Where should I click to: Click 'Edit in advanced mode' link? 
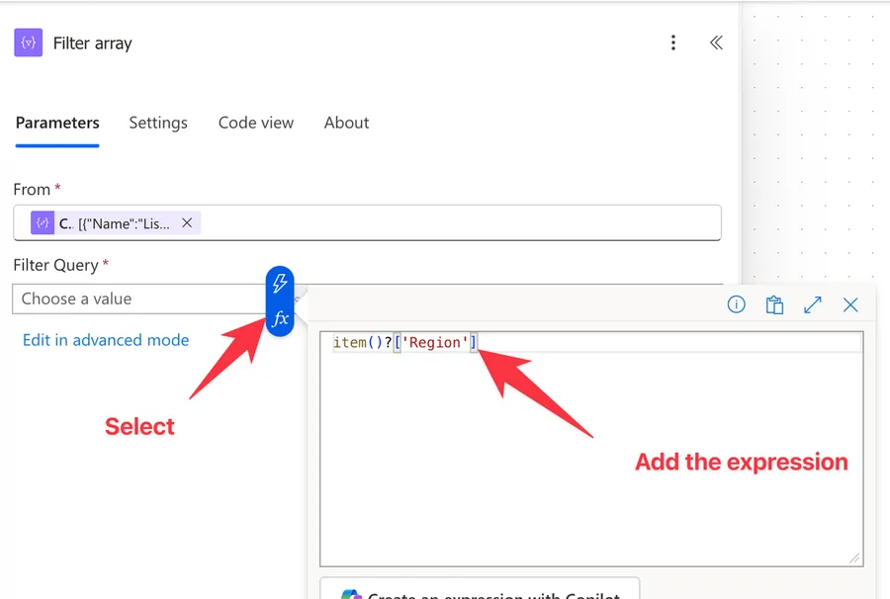coord(106,340)
